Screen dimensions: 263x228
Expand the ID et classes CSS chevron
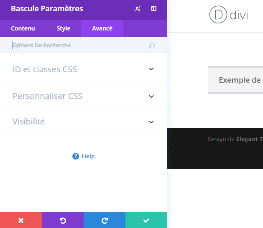pyautogui.click(x=151, y=69)
